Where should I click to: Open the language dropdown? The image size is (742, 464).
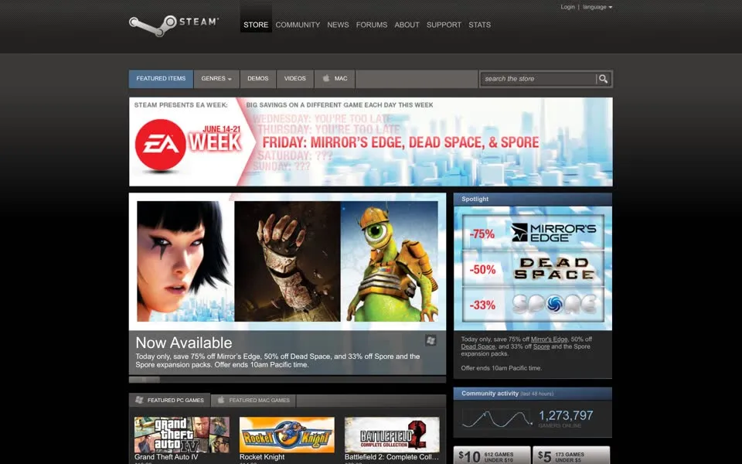(597, 7)
